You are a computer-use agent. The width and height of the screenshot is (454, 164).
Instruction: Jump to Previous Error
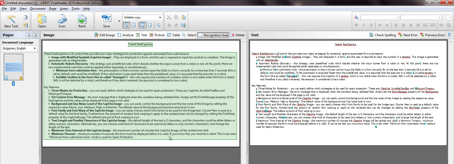click(x=432, y=35)
